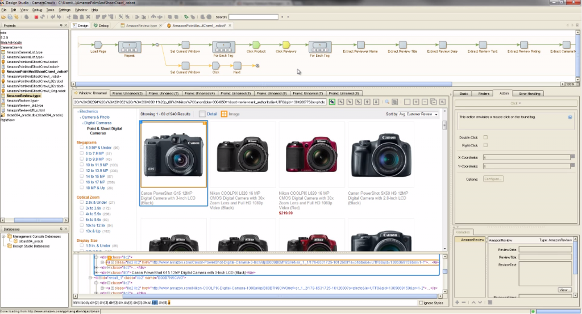This screenshot has width=582, height=314.
Task: Click the open folder icon in toolbar
Action: tap(3, 16)
